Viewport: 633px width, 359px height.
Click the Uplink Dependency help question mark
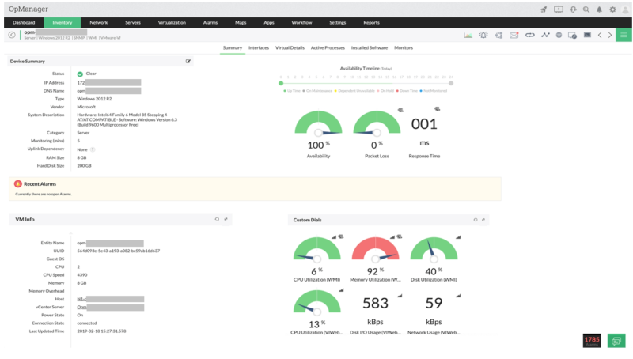pyautogui.click(x=93, y=149)
